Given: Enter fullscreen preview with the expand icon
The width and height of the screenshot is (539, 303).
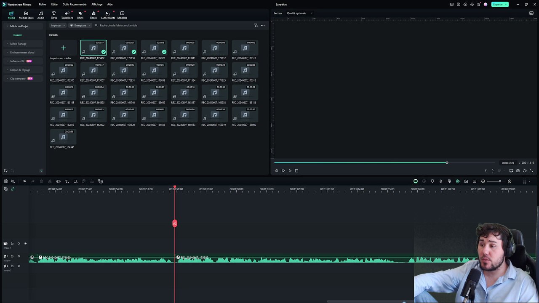Looking at the screenshot, I should click(531, 171).
